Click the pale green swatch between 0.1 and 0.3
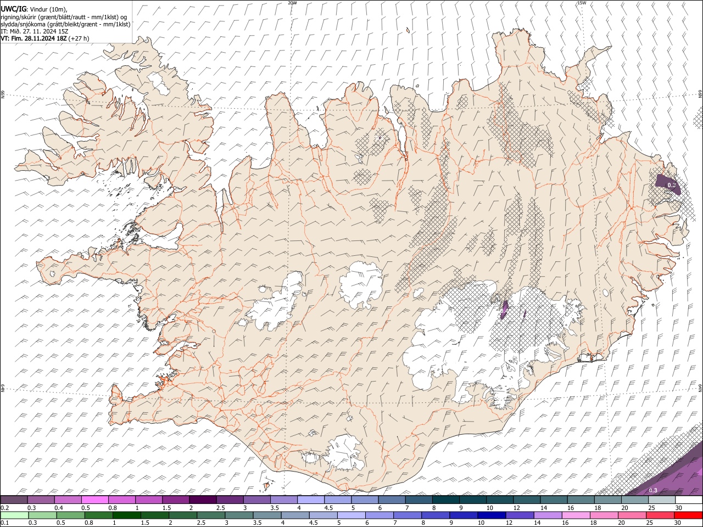 click(15, 515)
